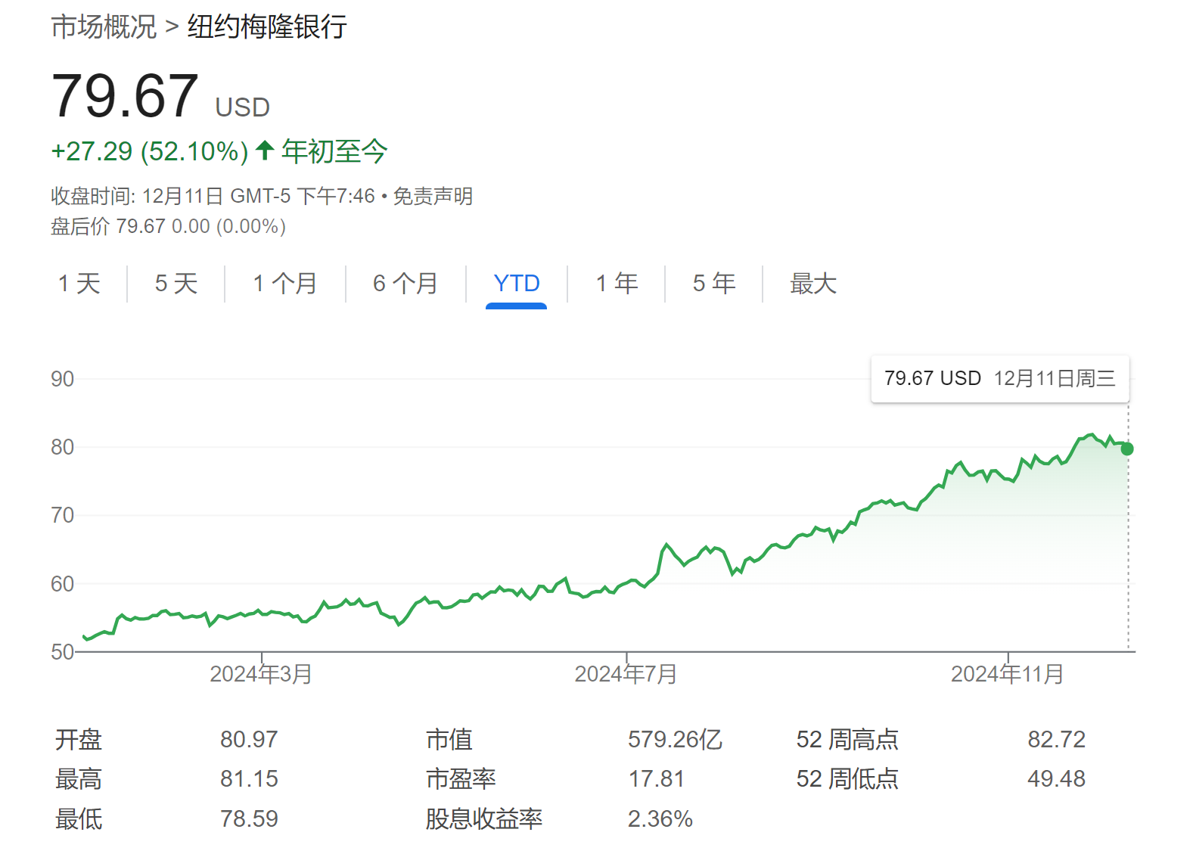The height and width of the screenshot is (854, 1193).
Task: Click the green up arrow beside percentage gain
Action: pos(265,151)
